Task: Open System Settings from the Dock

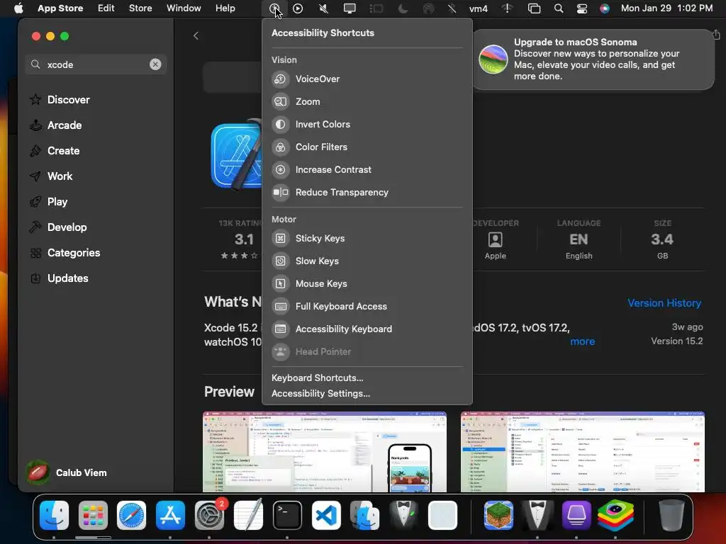Action: [209, 516]
